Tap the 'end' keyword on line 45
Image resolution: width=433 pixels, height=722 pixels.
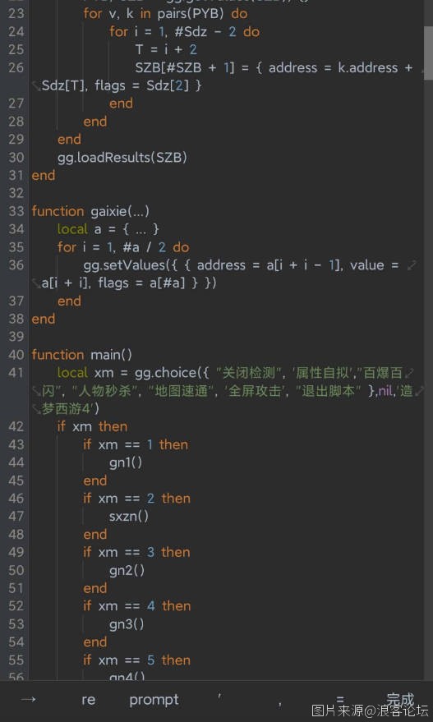(94, 481)
